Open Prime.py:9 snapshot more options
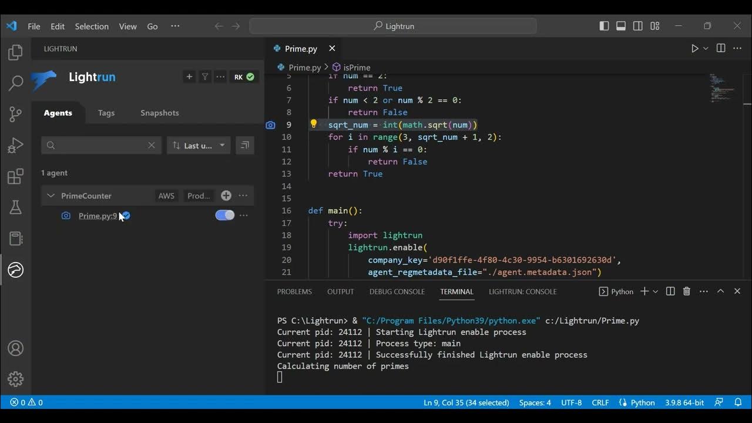The image size is (752, 423). coord(243,216)
